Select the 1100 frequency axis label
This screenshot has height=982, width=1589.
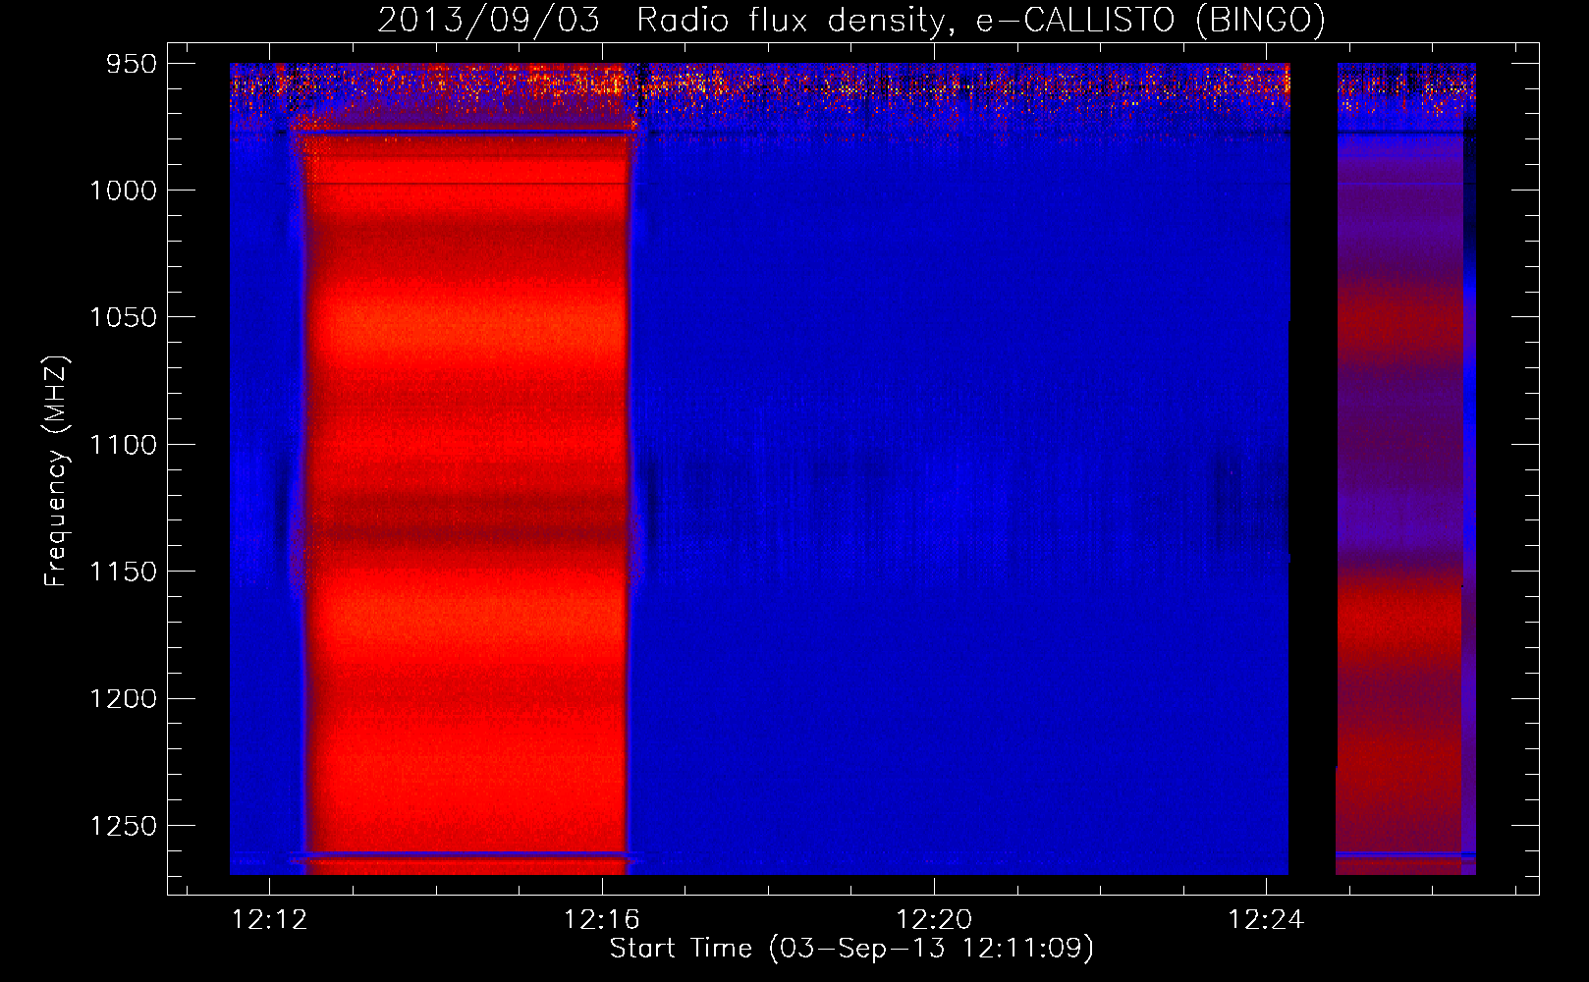click(x=124, y=445)
